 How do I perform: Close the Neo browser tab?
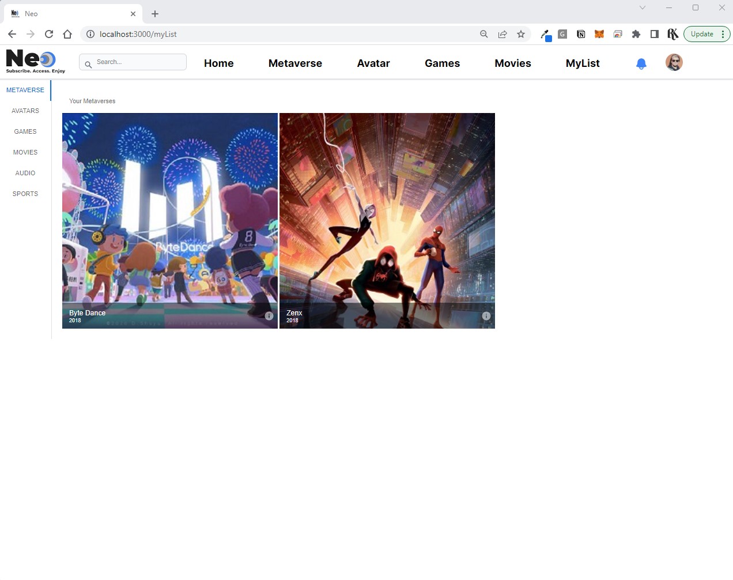pos(133,14)
